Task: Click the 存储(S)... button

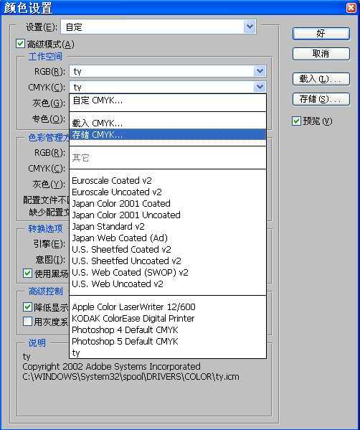Action: click(321, 99)
